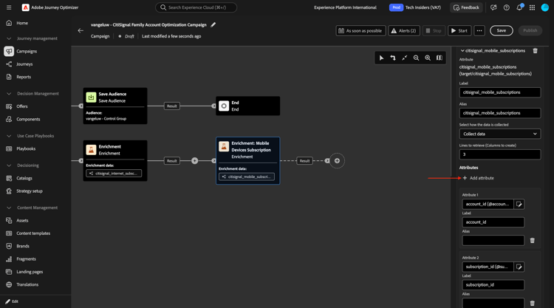This screenshot has height=308, width=554.
Task: Open the more actions ellipsis menu
Action: click(479, 31)
